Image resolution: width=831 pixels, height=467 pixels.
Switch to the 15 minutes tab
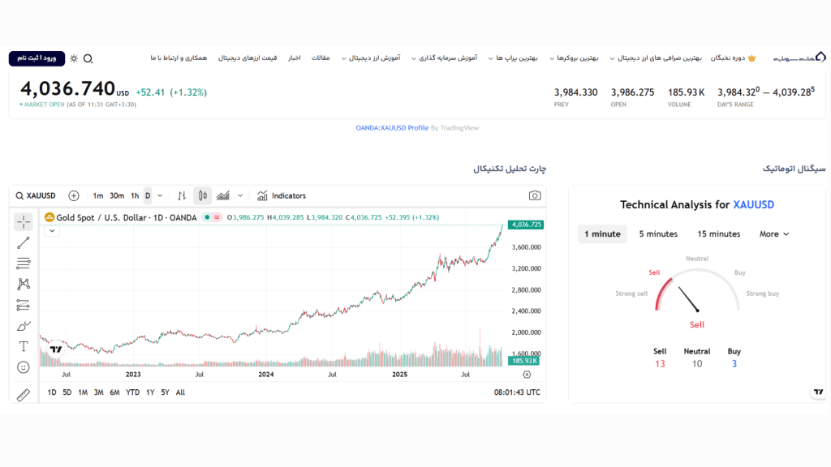(x=717, y=233)
